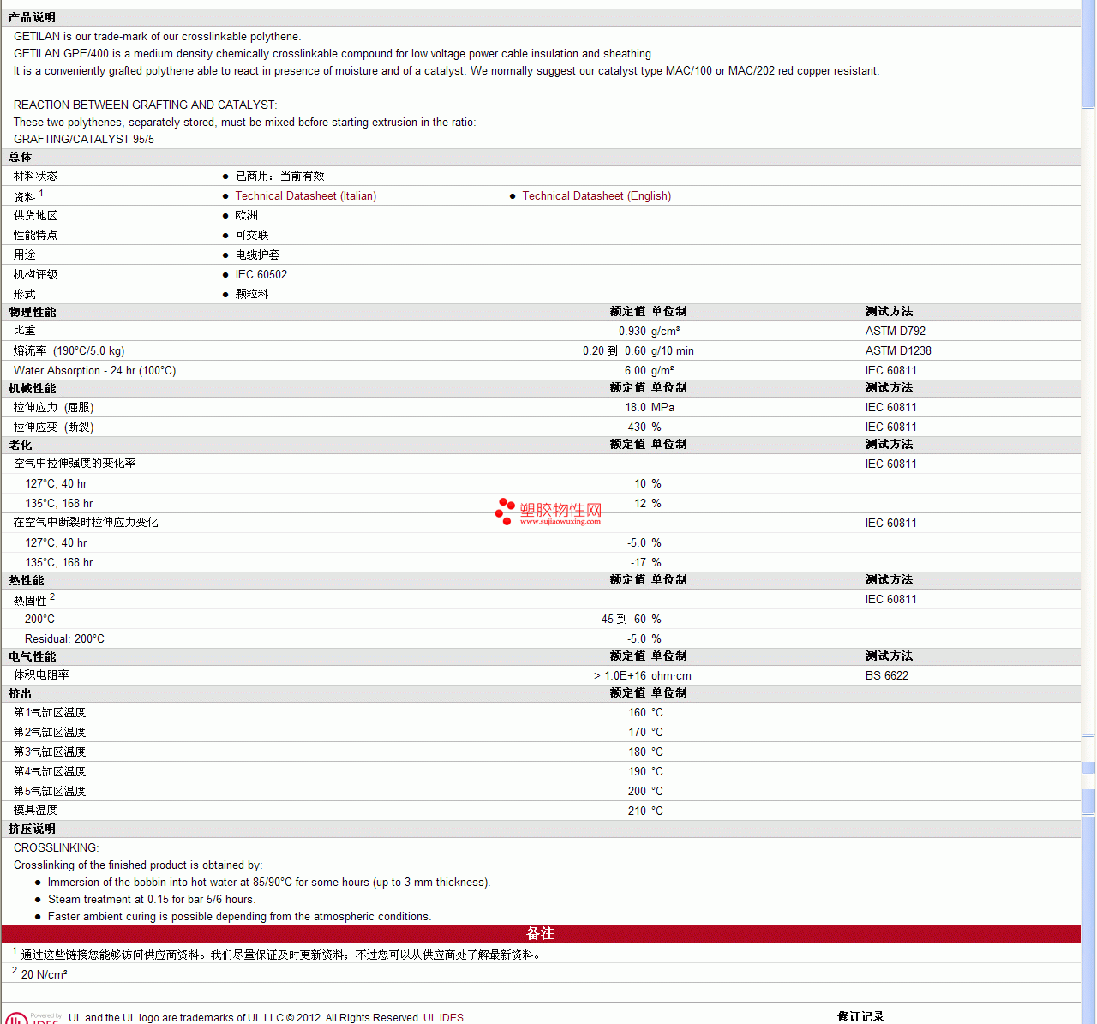Click the 模具温度 row label
This screenshot has width=1097, height=1024.
[x=36, y=811]
